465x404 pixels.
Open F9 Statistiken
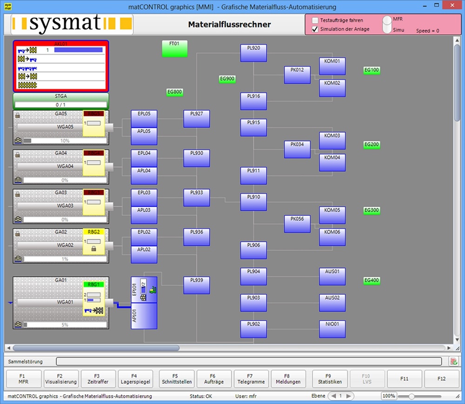point(330,379)
